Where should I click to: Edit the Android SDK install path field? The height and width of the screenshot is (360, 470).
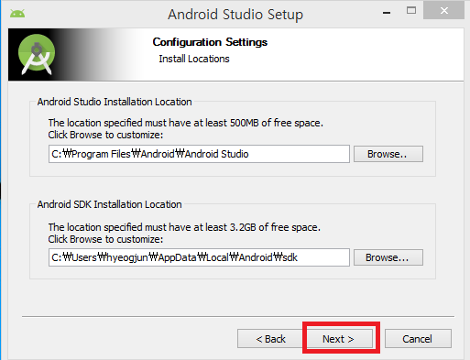pyautogui.click(x=199, y=257)
